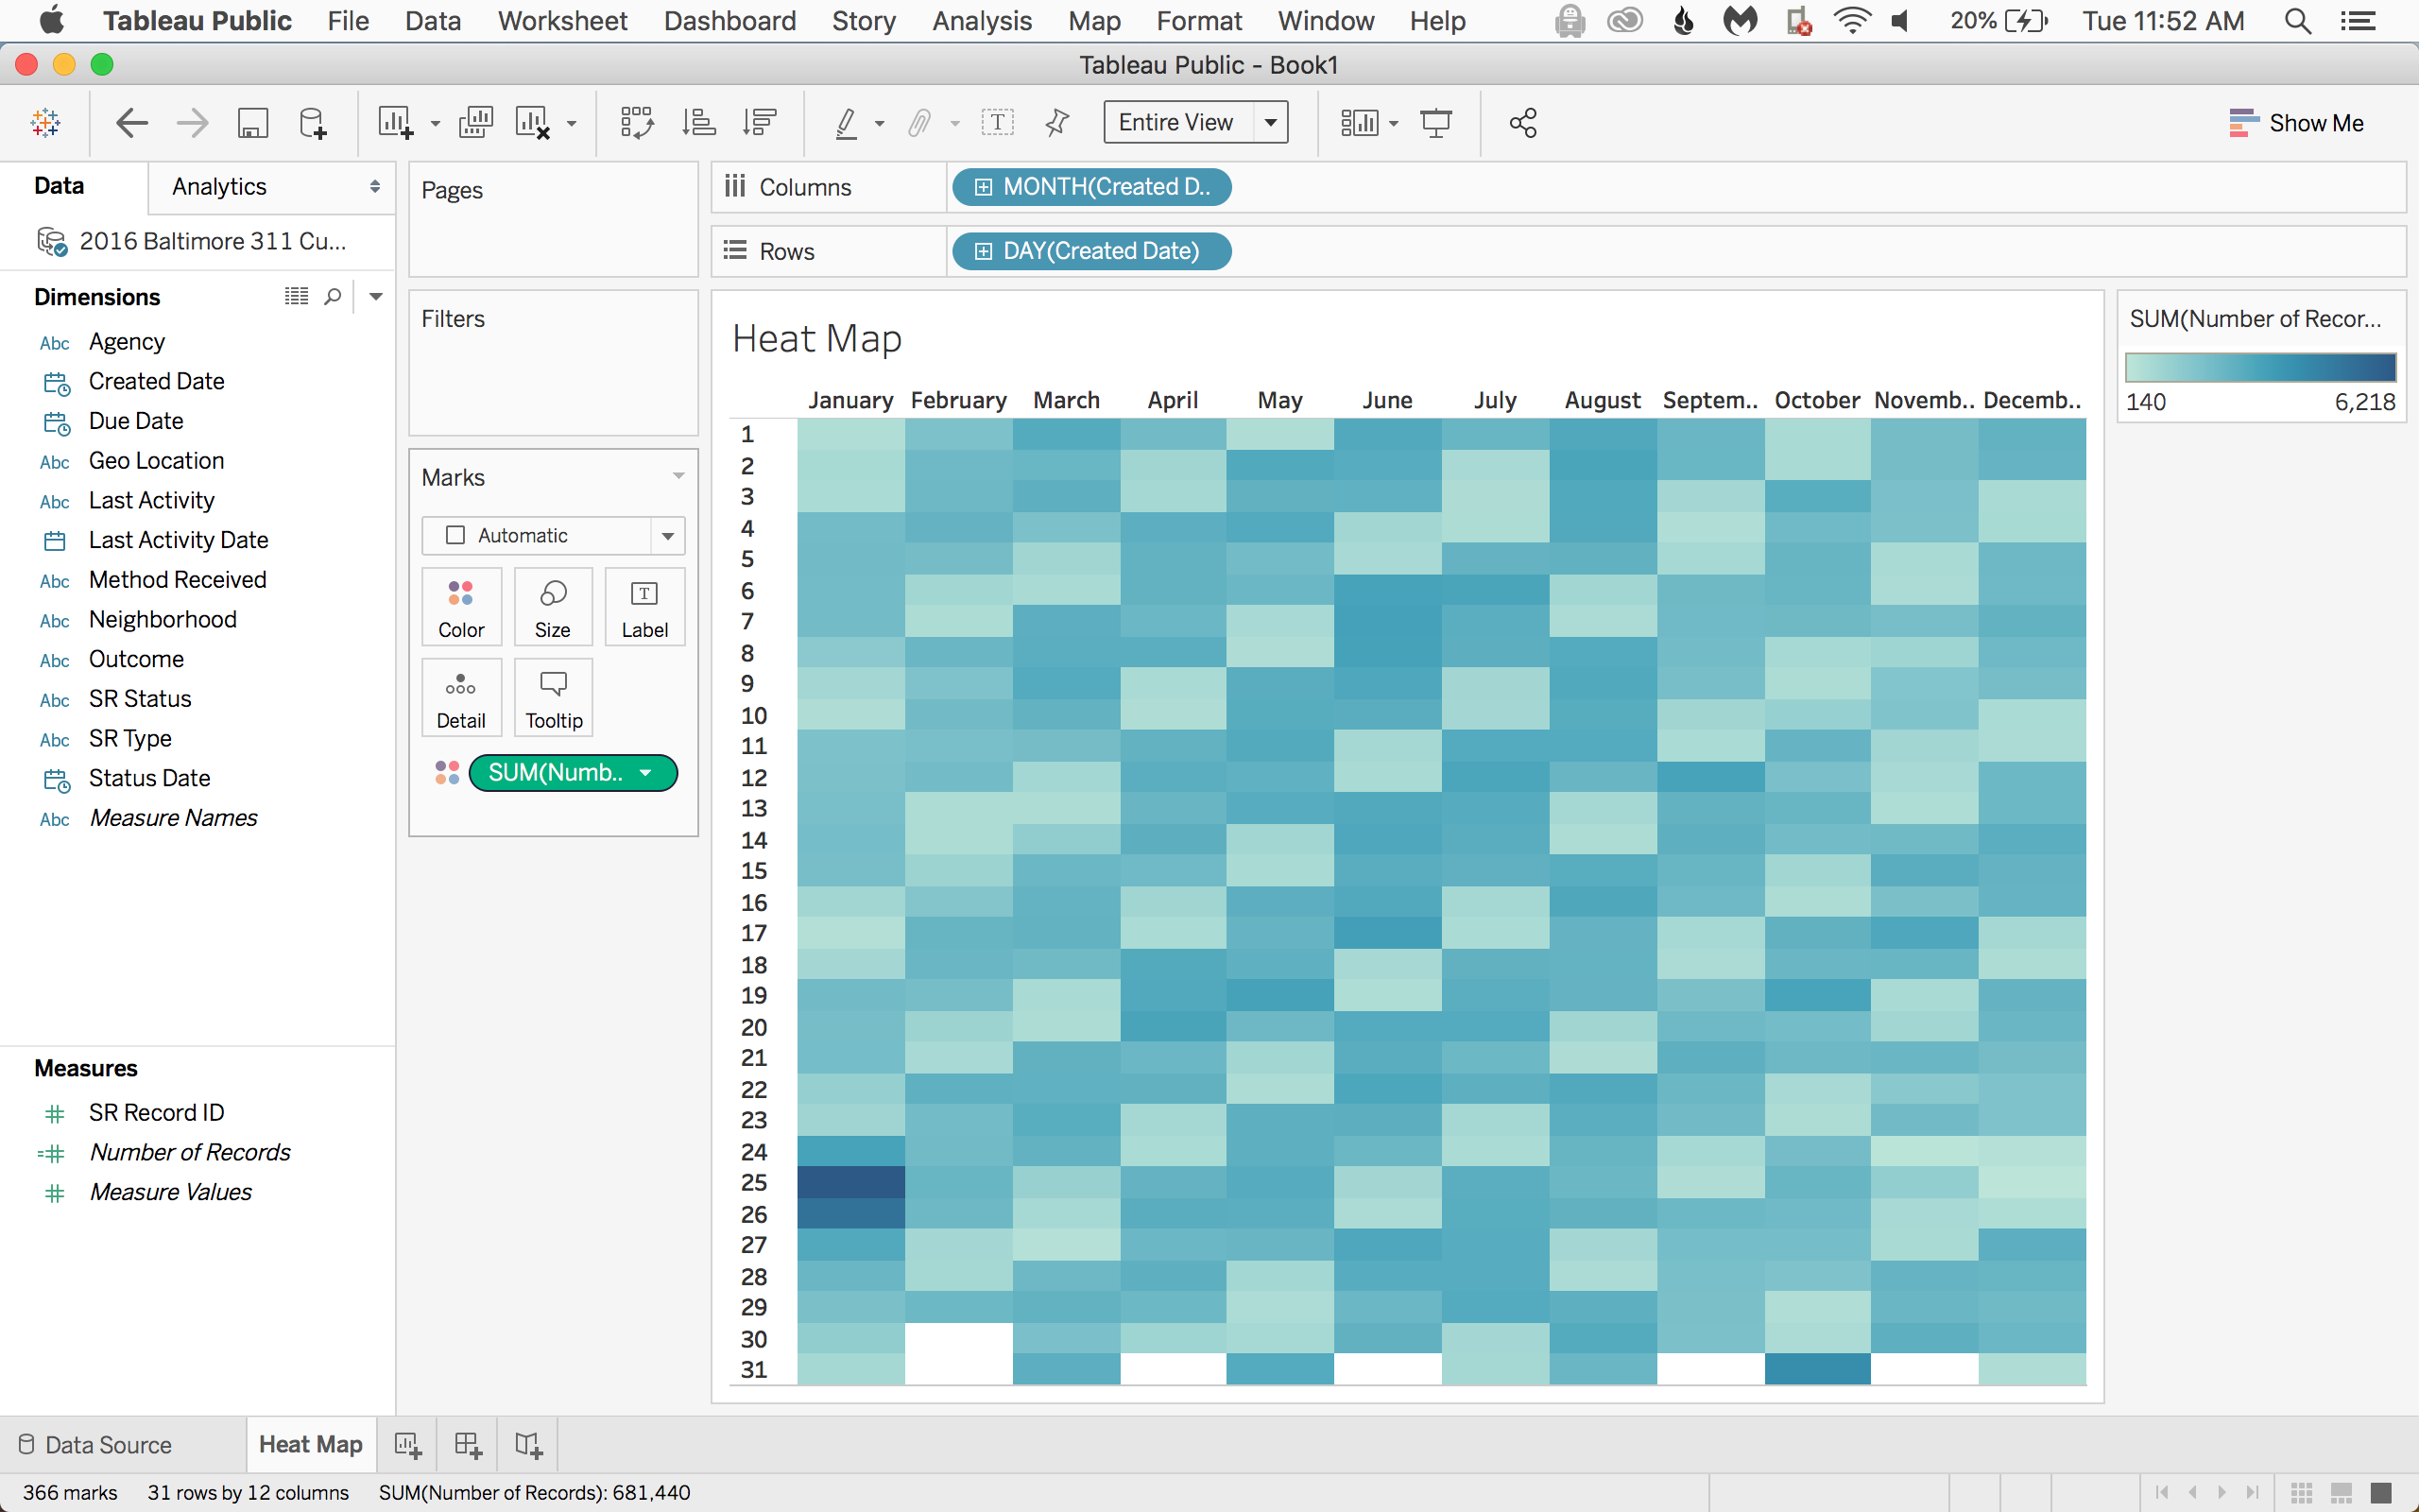Click the Tableau start page logo icon

(x=45, y=123)
